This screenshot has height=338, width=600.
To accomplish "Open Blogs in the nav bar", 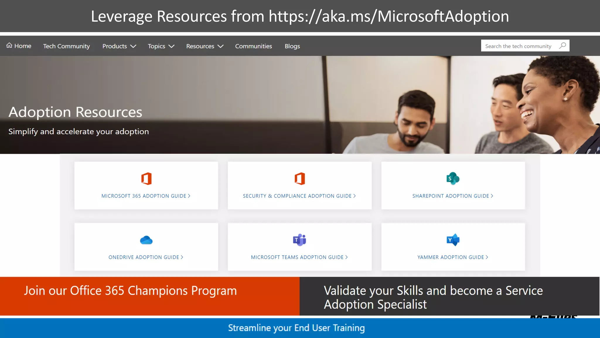I will click(x=292, y=46).
